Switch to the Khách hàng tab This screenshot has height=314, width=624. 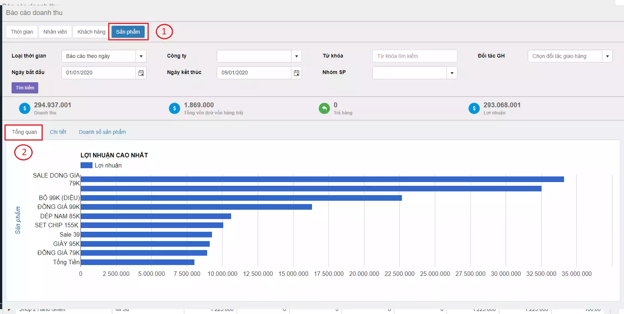91,32
